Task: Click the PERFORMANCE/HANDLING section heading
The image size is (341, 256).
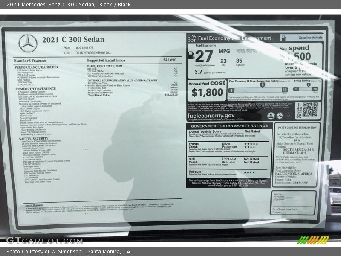Action: [x=36, y=67]
